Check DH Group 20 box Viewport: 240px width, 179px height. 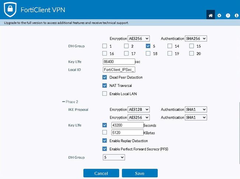point(192,54)
